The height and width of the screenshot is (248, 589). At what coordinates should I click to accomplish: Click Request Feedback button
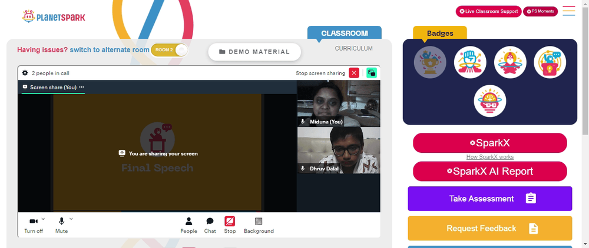point(490,228)
